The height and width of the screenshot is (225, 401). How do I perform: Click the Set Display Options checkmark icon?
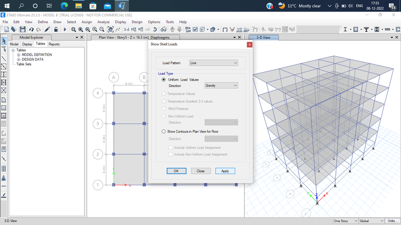tap(195, 29)
